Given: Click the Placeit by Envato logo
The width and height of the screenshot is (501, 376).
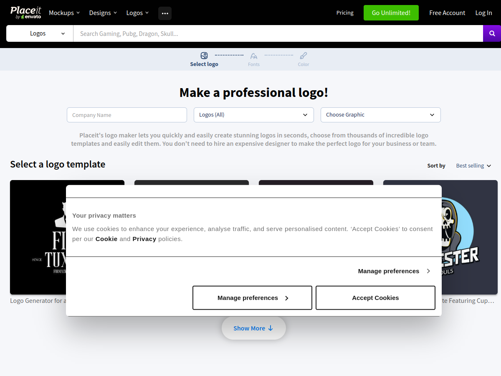Looking at the screenshot, I should 25,13.
